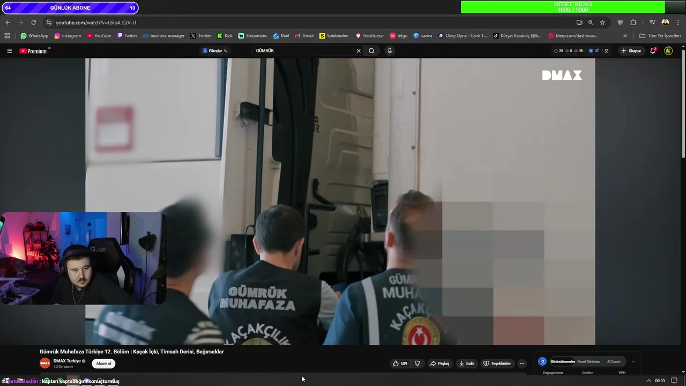Open the browser profile avatar
686x386 pixels.
[665, 23]
